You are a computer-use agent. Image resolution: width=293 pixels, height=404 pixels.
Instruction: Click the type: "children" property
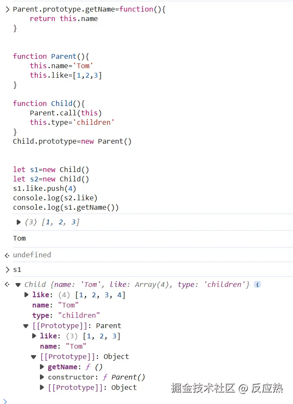(x=66, y=315)
